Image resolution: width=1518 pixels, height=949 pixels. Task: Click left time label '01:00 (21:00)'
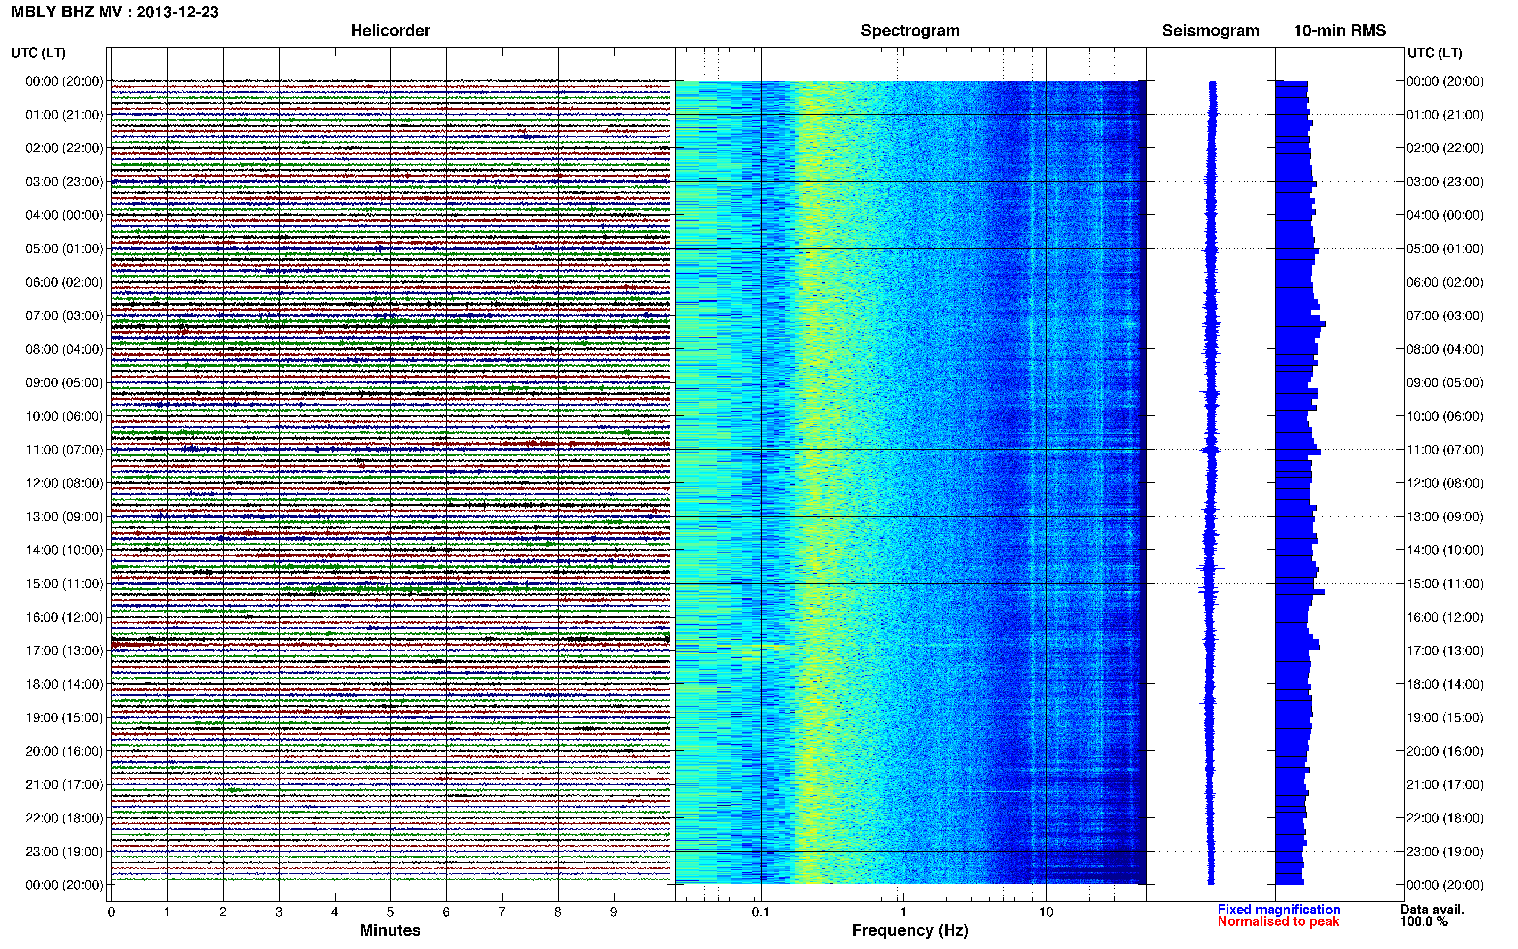coord(64,115)
